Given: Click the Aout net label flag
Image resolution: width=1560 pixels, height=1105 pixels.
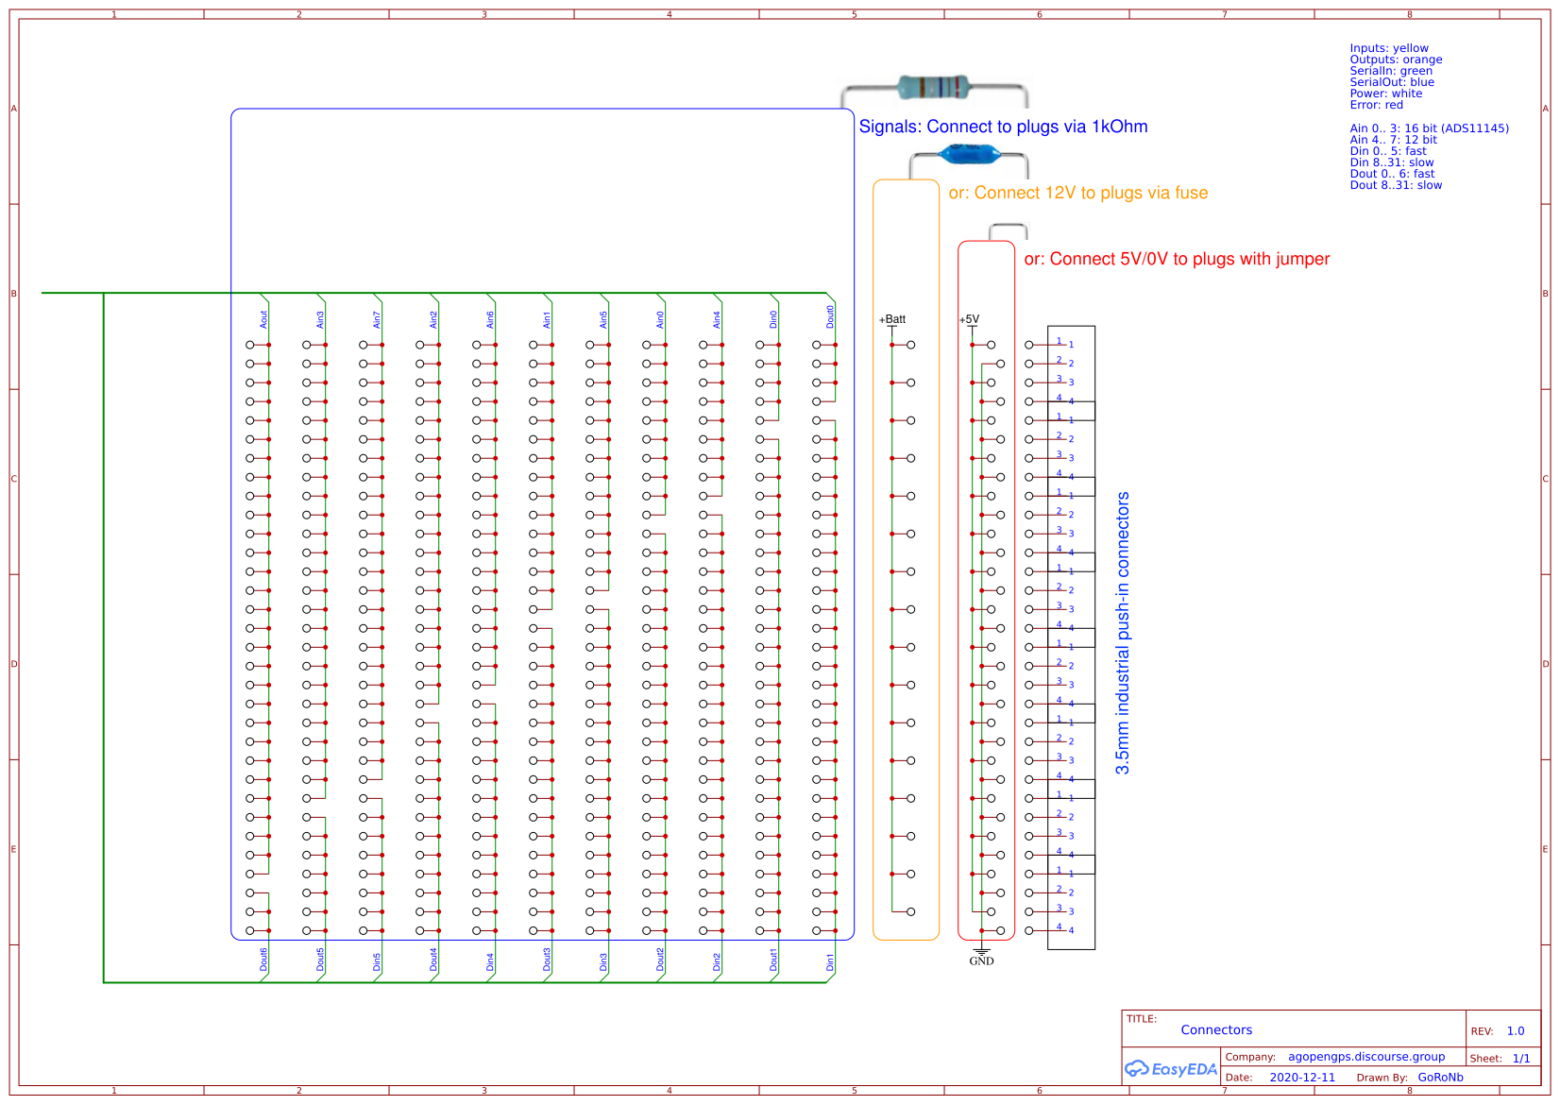Looking at the screenshot, I should (x=264, y=318).
